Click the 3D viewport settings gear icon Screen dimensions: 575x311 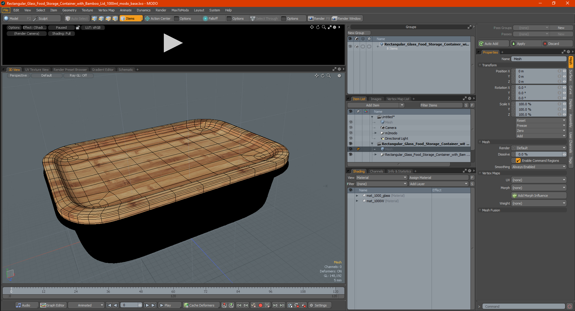pos(339,76)
